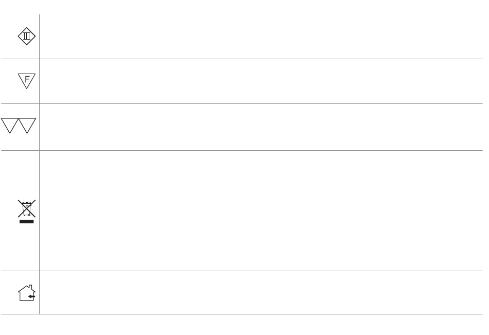This screenshot has width=489, height=335.
Task: Click the blank cell beside the crossed-out bin
Action: 257,210
